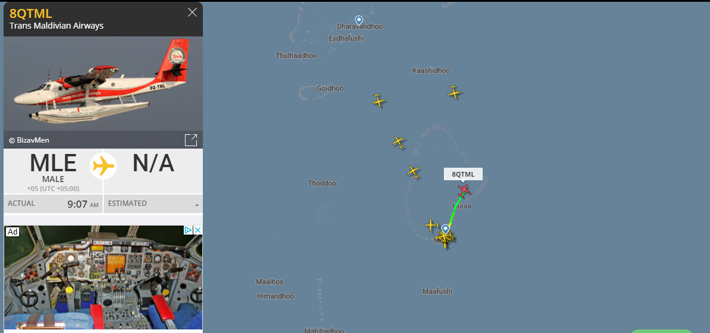Select the red 8QTML aircraft on map
Image resolution: width=710 pixels, height=333 pixels.
click(x=464, y=189)
